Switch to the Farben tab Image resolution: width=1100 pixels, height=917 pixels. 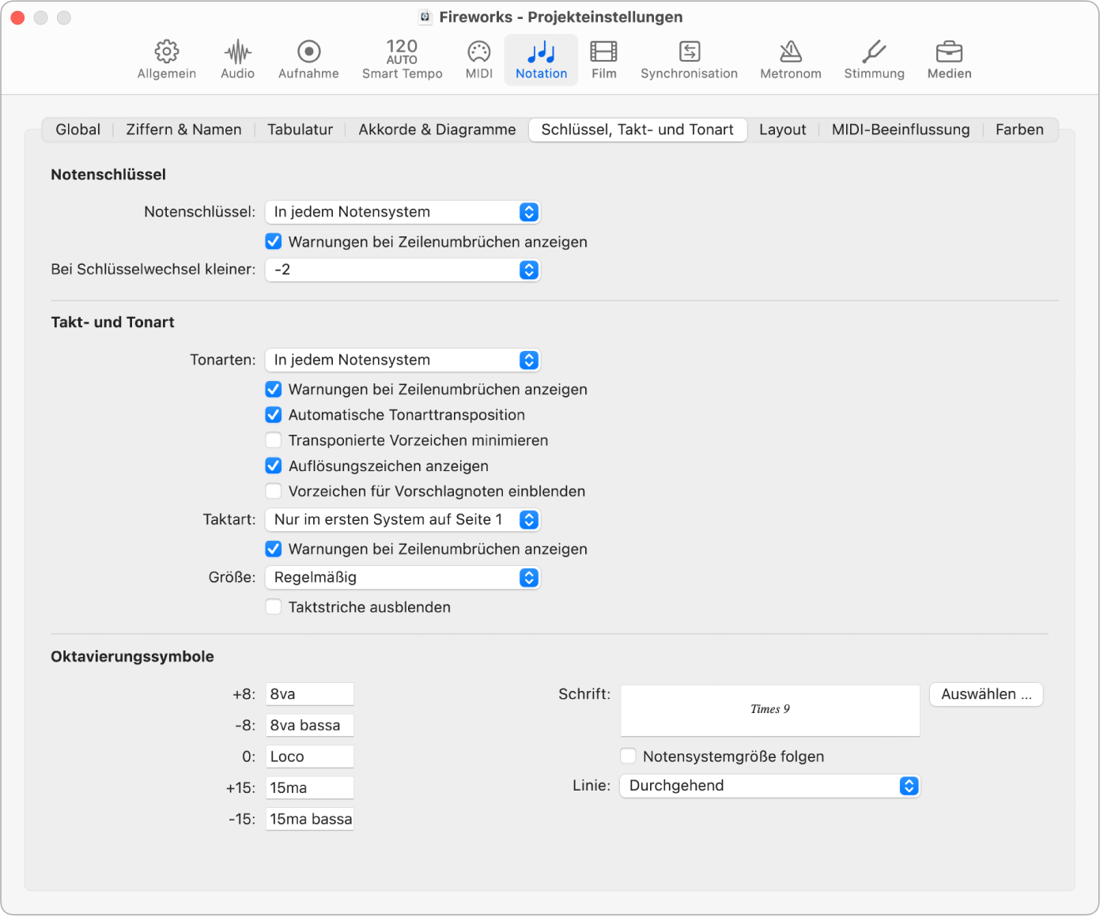(1019, 130)
